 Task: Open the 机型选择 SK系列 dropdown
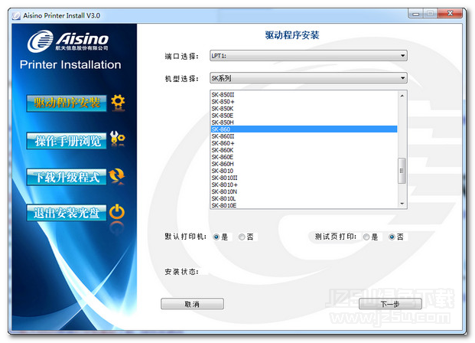(308, 78)
